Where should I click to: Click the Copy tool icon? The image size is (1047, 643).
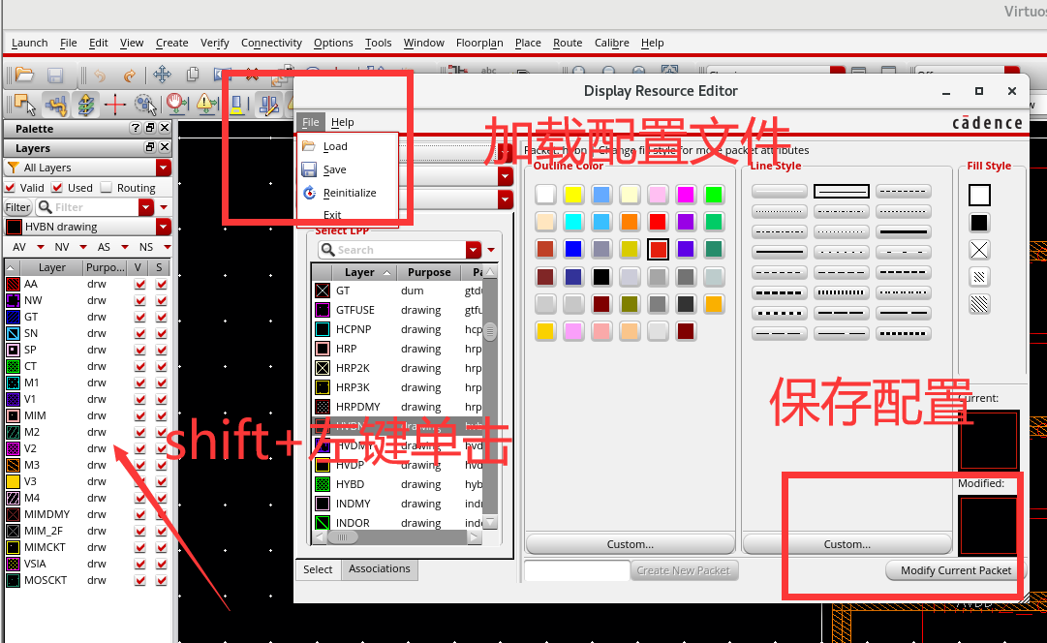coord(193,75)
